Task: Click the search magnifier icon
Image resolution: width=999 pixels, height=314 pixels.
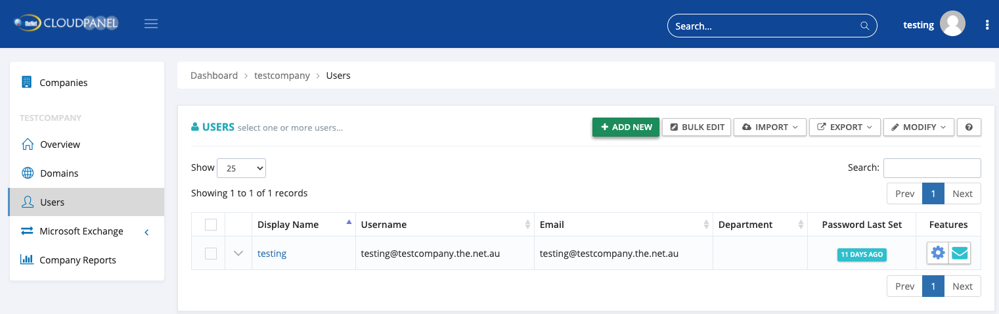Action: [x=864, y=26]
